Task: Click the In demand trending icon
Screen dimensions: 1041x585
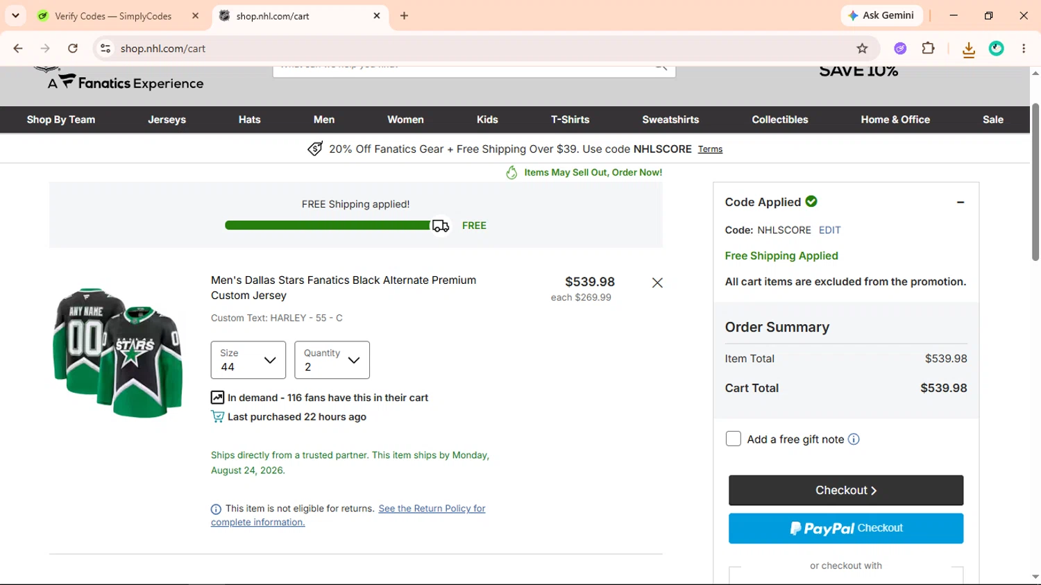Action: pos(217,398)
